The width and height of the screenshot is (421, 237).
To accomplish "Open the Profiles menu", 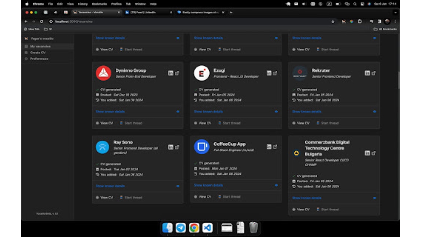I will [116, 4].
